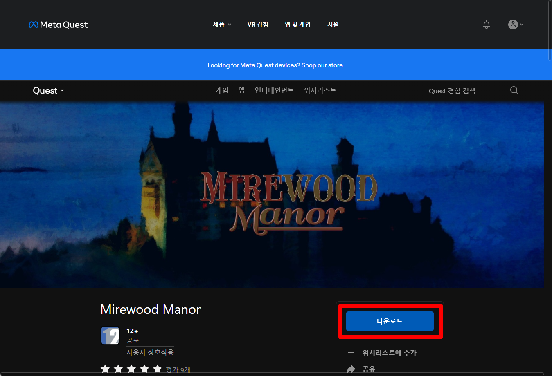Expand the 제품 dropdown menu

click(x=222, y=25)
